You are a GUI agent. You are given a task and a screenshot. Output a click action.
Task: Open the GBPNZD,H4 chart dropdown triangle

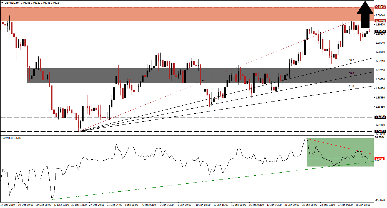click(2, 3)
